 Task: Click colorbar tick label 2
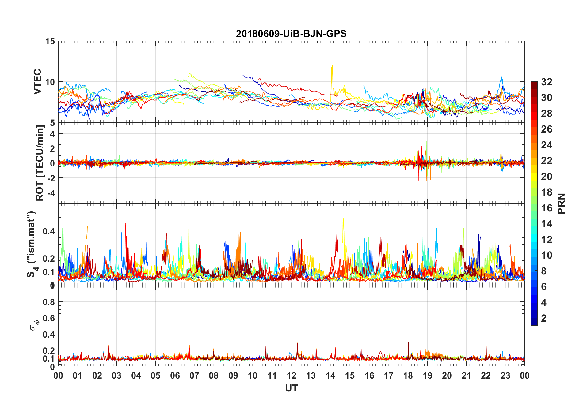click(544, 318)
